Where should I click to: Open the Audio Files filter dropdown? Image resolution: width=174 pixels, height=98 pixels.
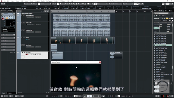coord(158,19)
